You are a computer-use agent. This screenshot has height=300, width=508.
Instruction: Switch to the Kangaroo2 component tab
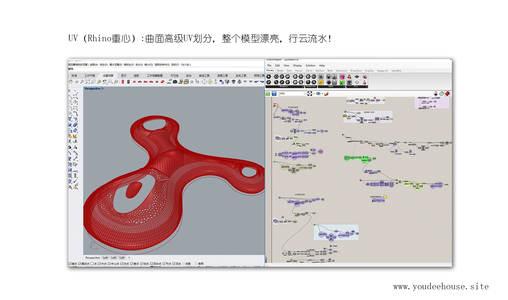pos(383,71)
